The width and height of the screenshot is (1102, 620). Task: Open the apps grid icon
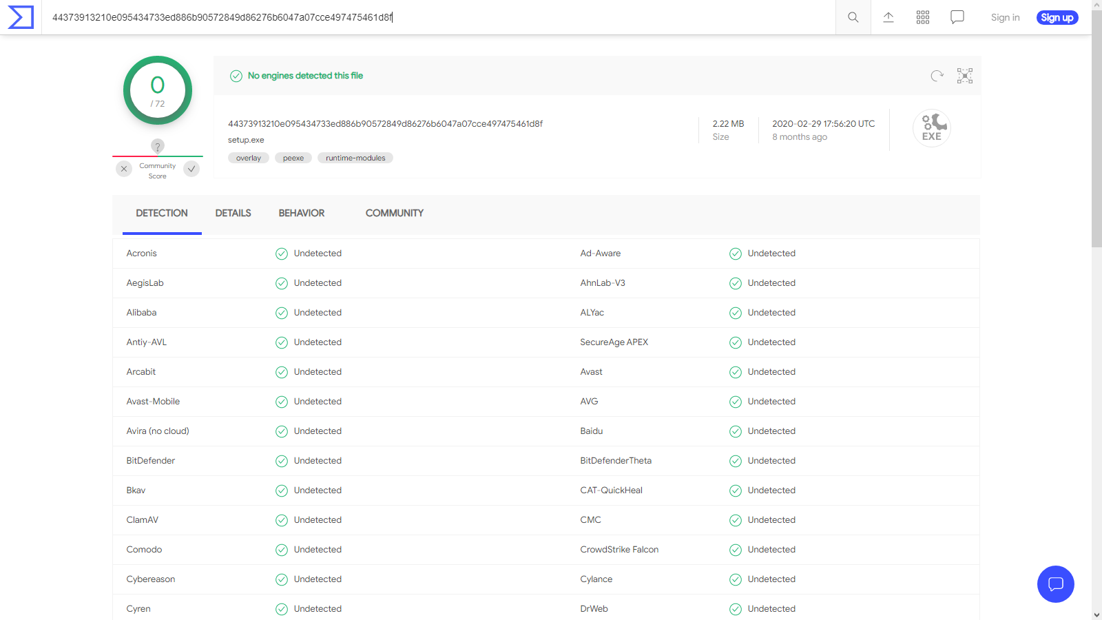pyautogui.click(x=923, y=17)
